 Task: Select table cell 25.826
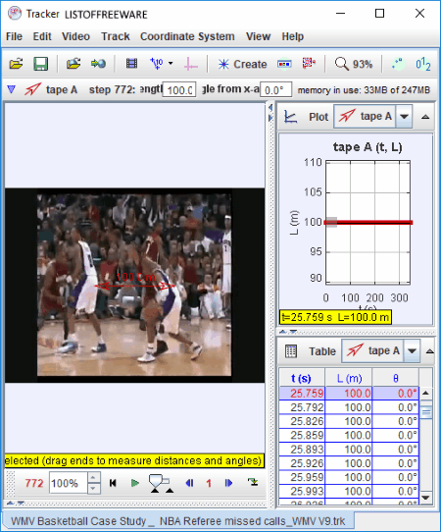pos(302,421)
